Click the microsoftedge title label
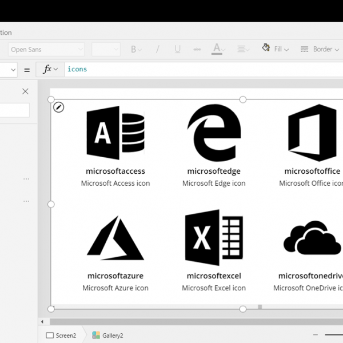The width and height of the screenshot is (343, 343). [x=214, y=171]
